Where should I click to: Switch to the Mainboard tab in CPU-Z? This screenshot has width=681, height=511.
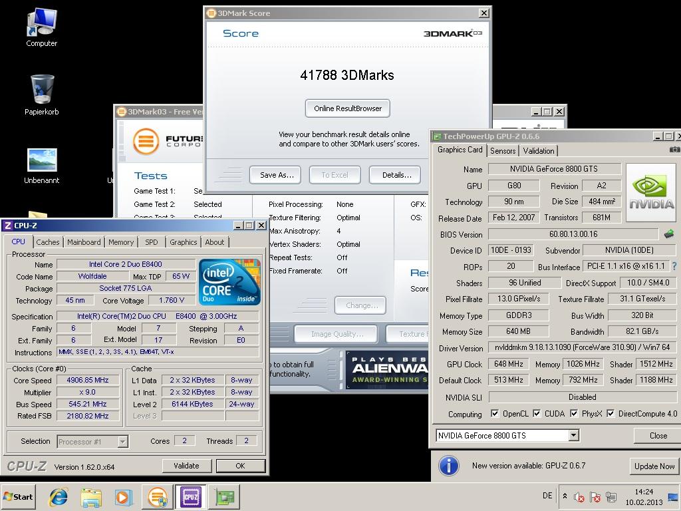tap(84, 242)
